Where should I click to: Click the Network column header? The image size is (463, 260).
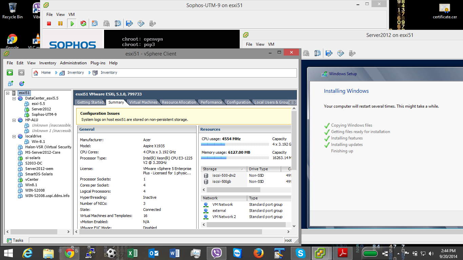point(224,198)
